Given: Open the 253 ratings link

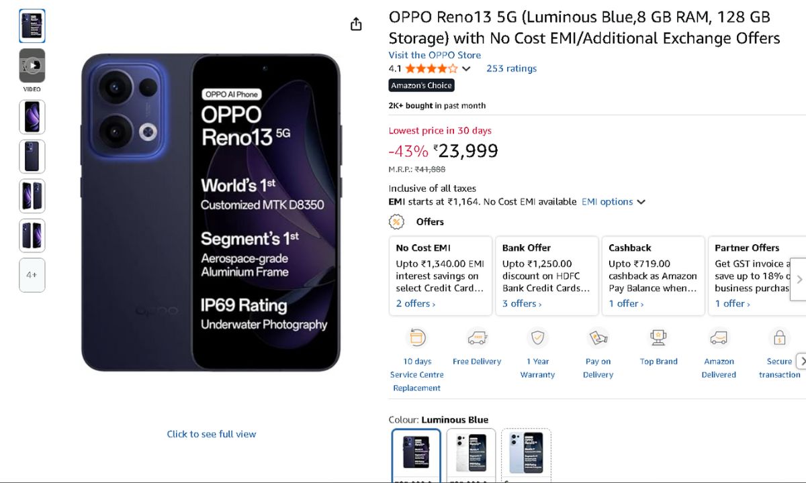Looking at the screenshot, I should tap(511, 68).
